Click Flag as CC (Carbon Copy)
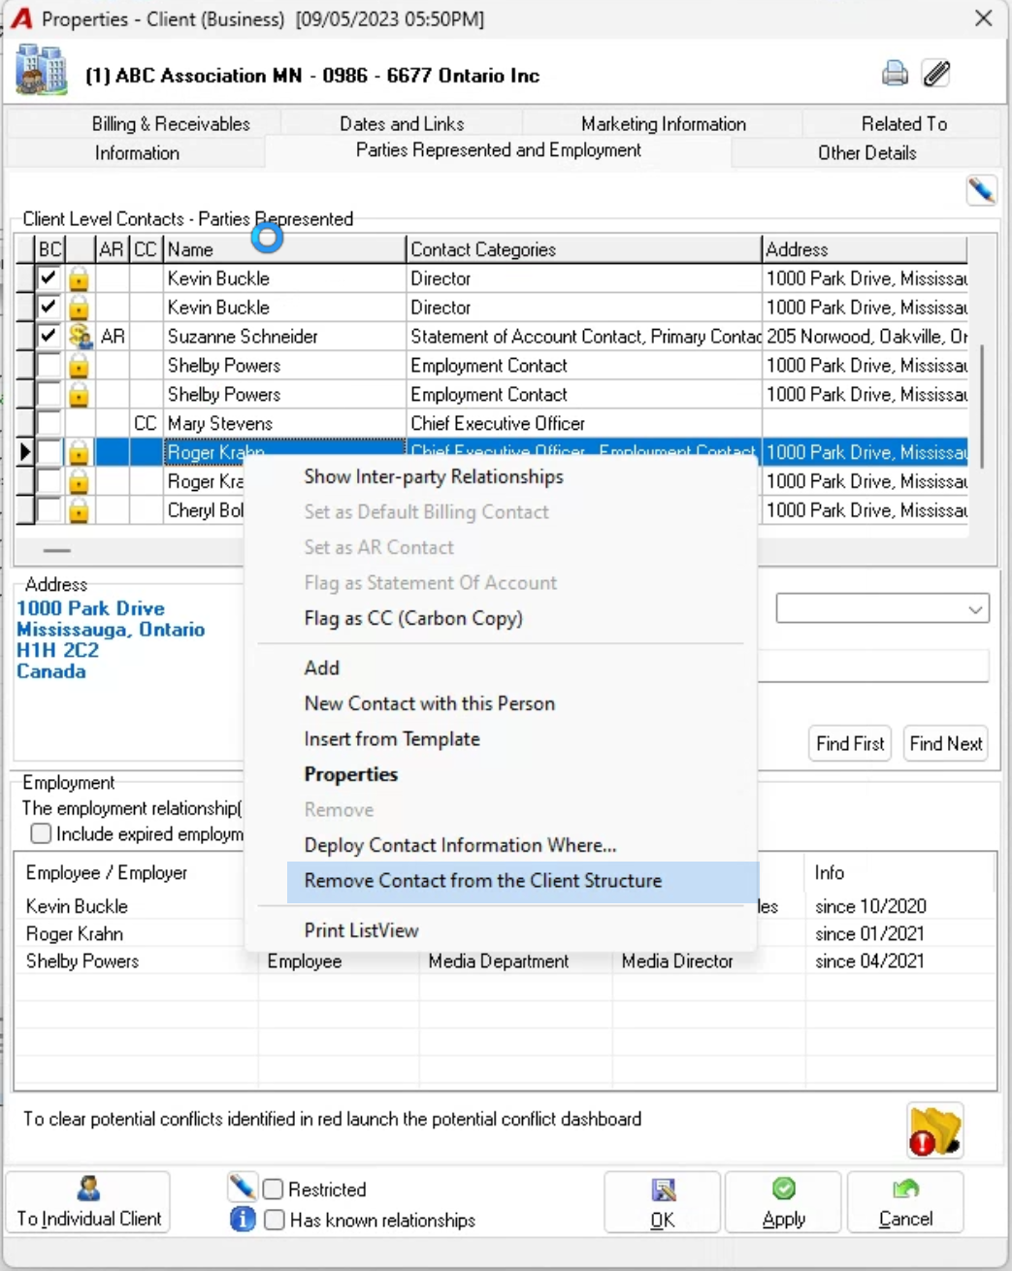1012x1271 pixels. (413, 618)
